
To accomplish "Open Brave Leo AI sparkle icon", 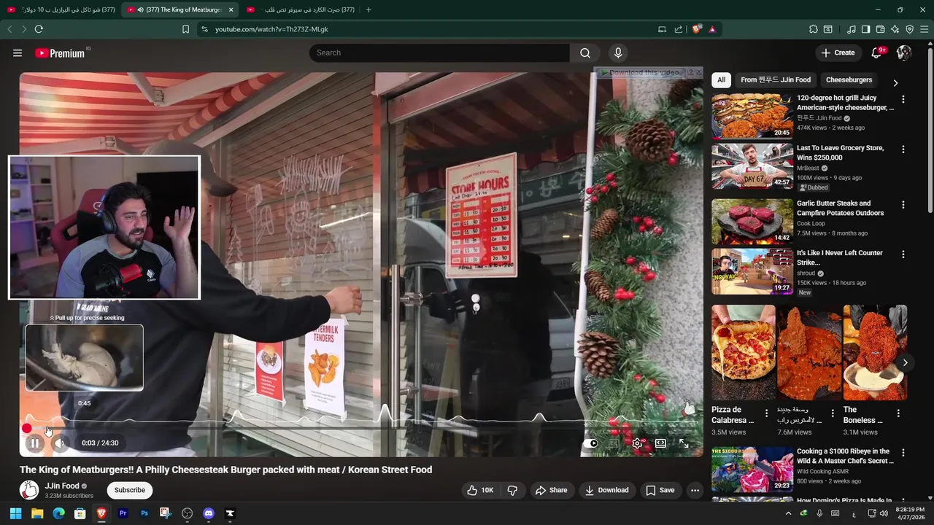I will (895, 29).
